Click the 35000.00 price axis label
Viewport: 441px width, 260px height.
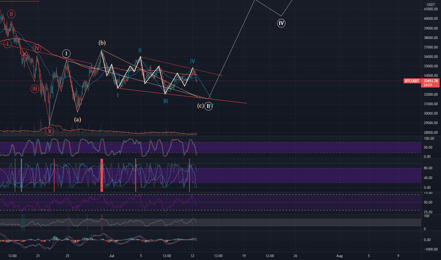point(431,66)
